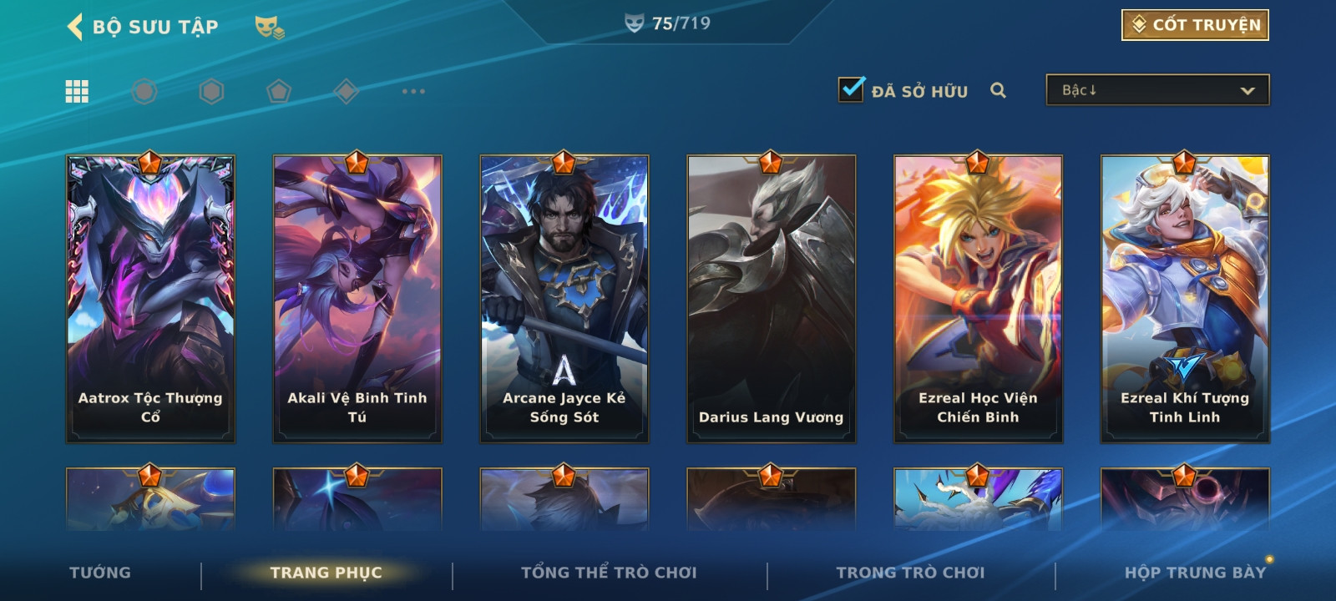Filter skins by the hexagon rarity icon
Image resolution: width=1336 pixels, height=601 pixels.
coord(211,91)
